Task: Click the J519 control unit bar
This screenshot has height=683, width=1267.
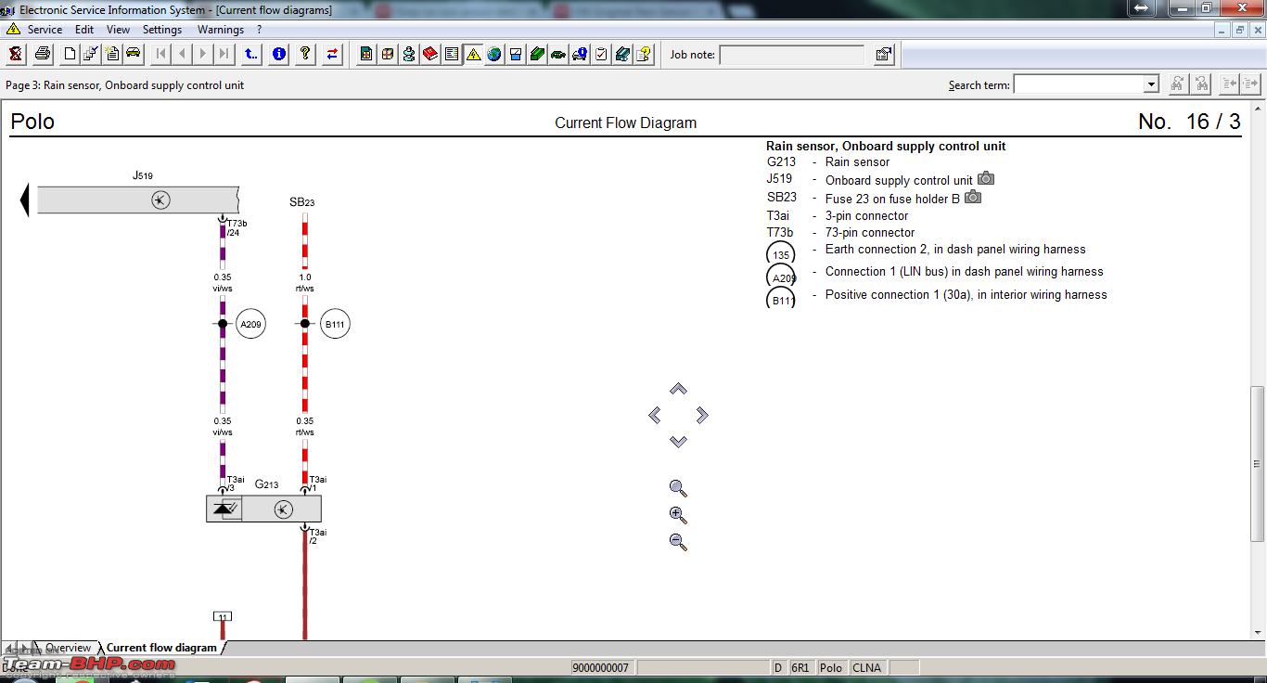Action: [137, 200]
